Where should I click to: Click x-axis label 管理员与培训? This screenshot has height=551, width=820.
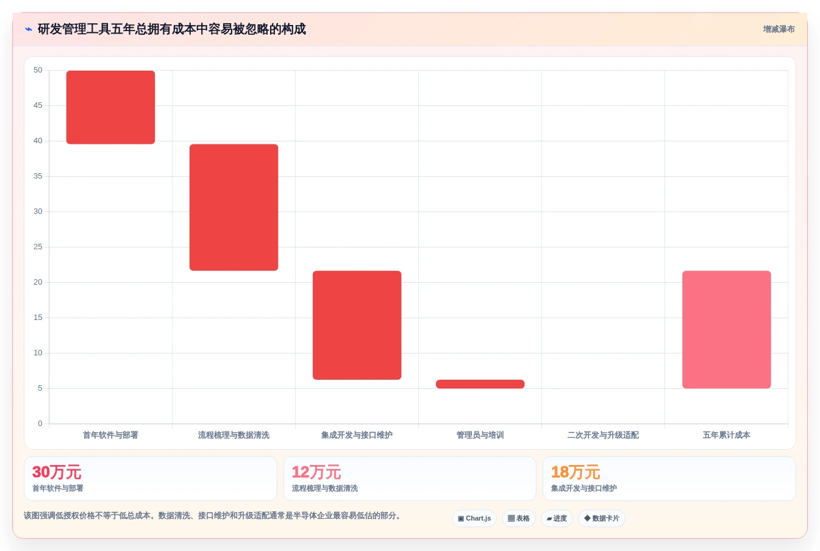[x=480, y=435]
